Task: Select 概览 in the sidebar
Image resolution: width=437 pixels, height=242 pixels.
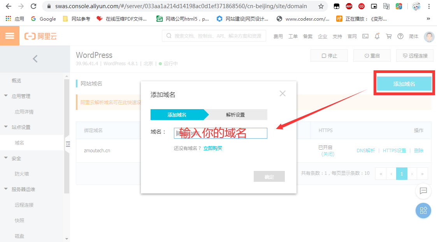Action: click(16, 80)
